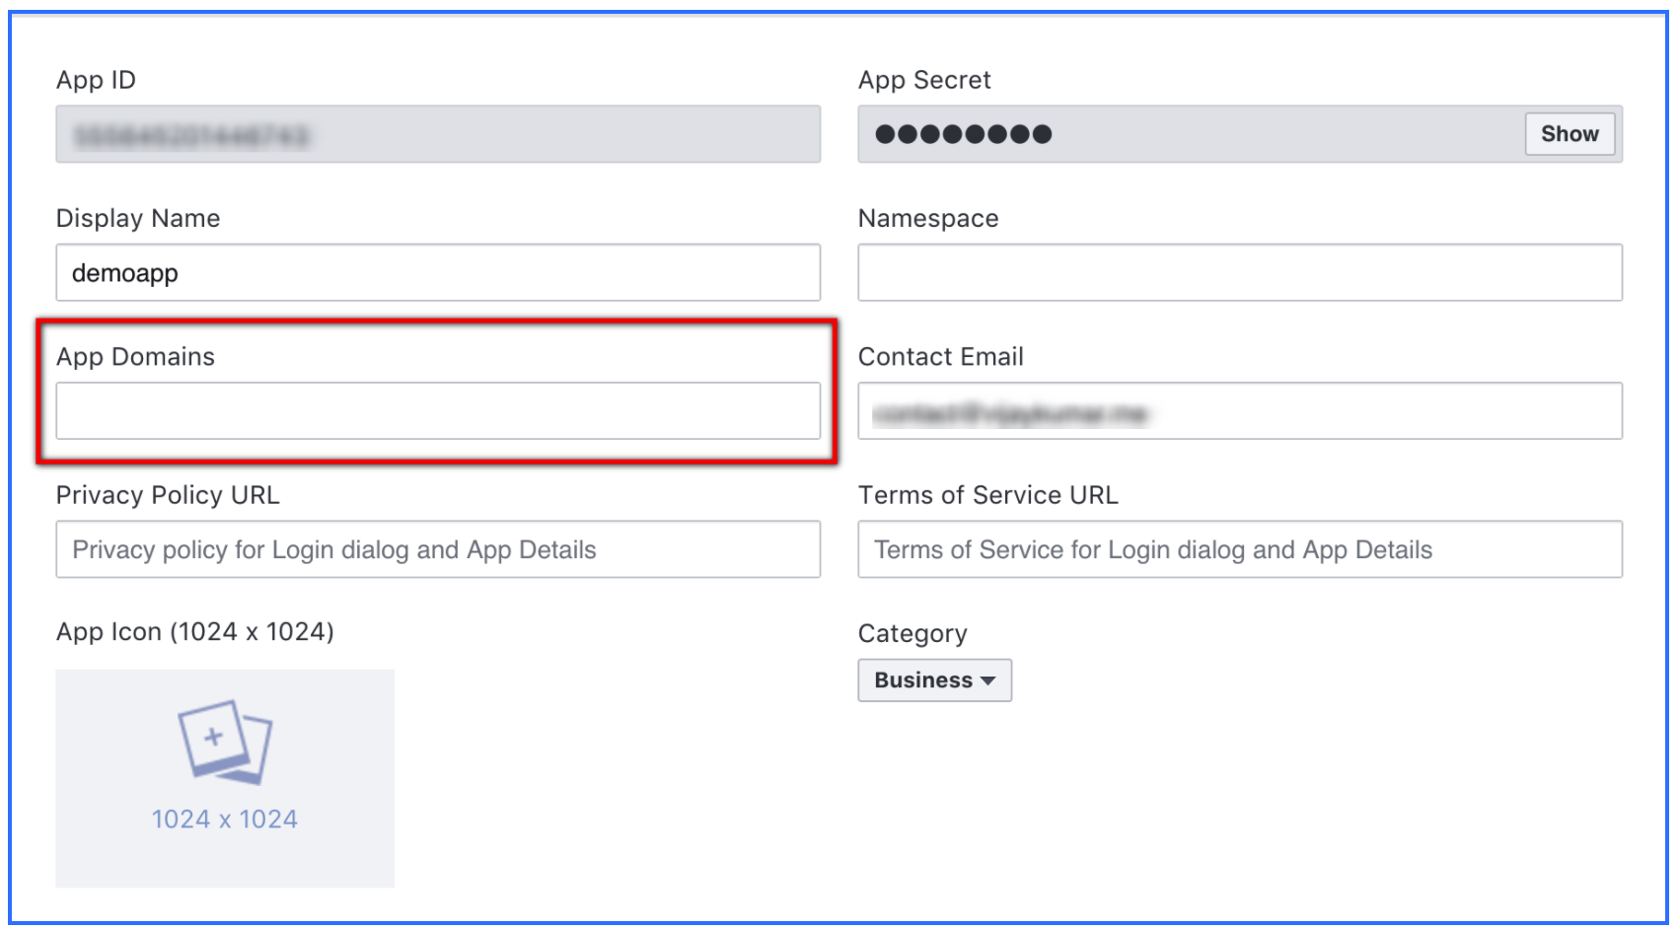Click the 1024 x 1024 upload caption
Viewport: 1679px width, 929px height.
[224, 820]
